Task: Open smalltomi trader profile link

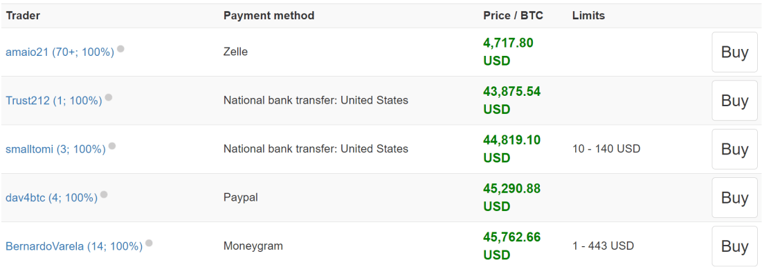Action: click(55, 149)
